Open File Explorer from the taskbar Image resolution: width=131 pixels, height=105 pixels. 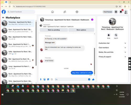click(63, 91)
